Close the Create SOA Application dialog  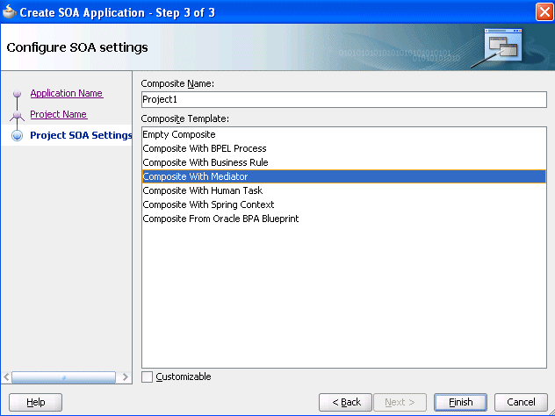544,12
